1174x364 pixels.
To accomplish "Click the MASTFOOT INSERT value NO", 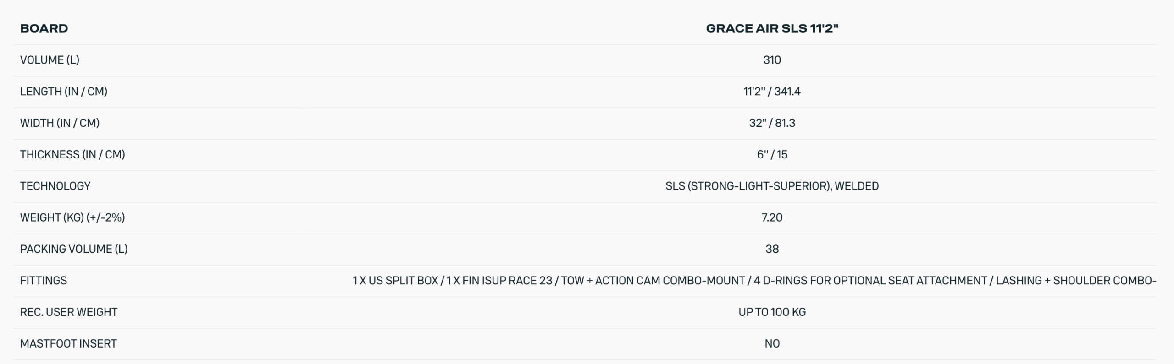I will [x=772, y=344].
